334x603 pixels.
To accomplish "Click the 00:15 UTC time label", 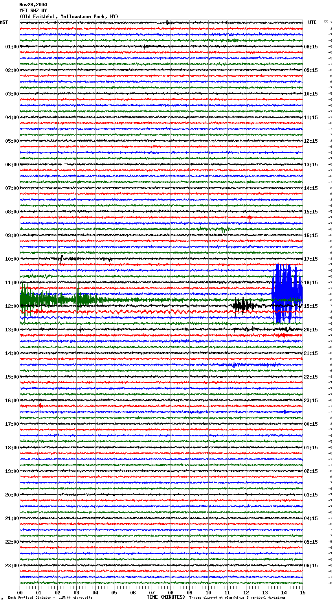I will pyautogui.click(x=311, y=424).
